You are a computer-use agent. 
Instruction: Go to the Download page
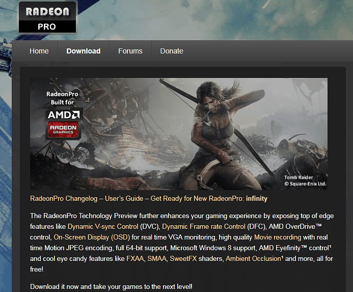pyautogui.click(x=84, y=51)
